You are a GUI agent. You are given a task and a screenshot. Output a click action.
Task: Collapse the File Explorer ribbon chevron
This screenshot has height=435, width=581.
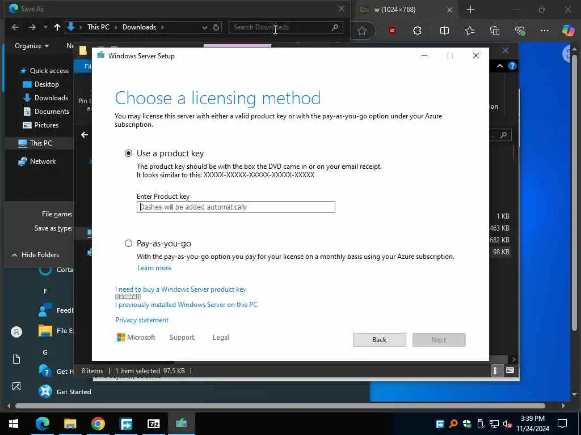pyautogui.click(x=499, y=66)
